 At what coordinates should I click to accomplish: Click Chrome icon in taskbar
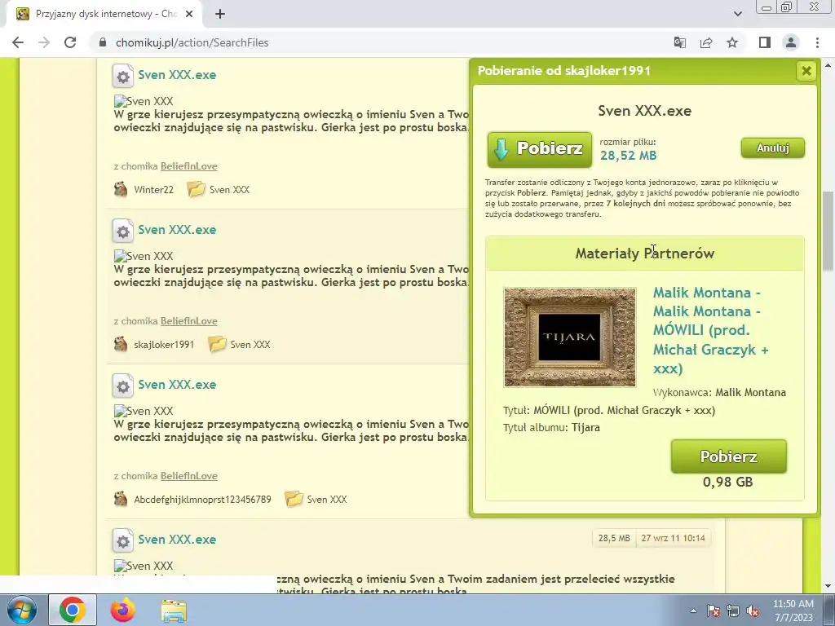point(73,610)
